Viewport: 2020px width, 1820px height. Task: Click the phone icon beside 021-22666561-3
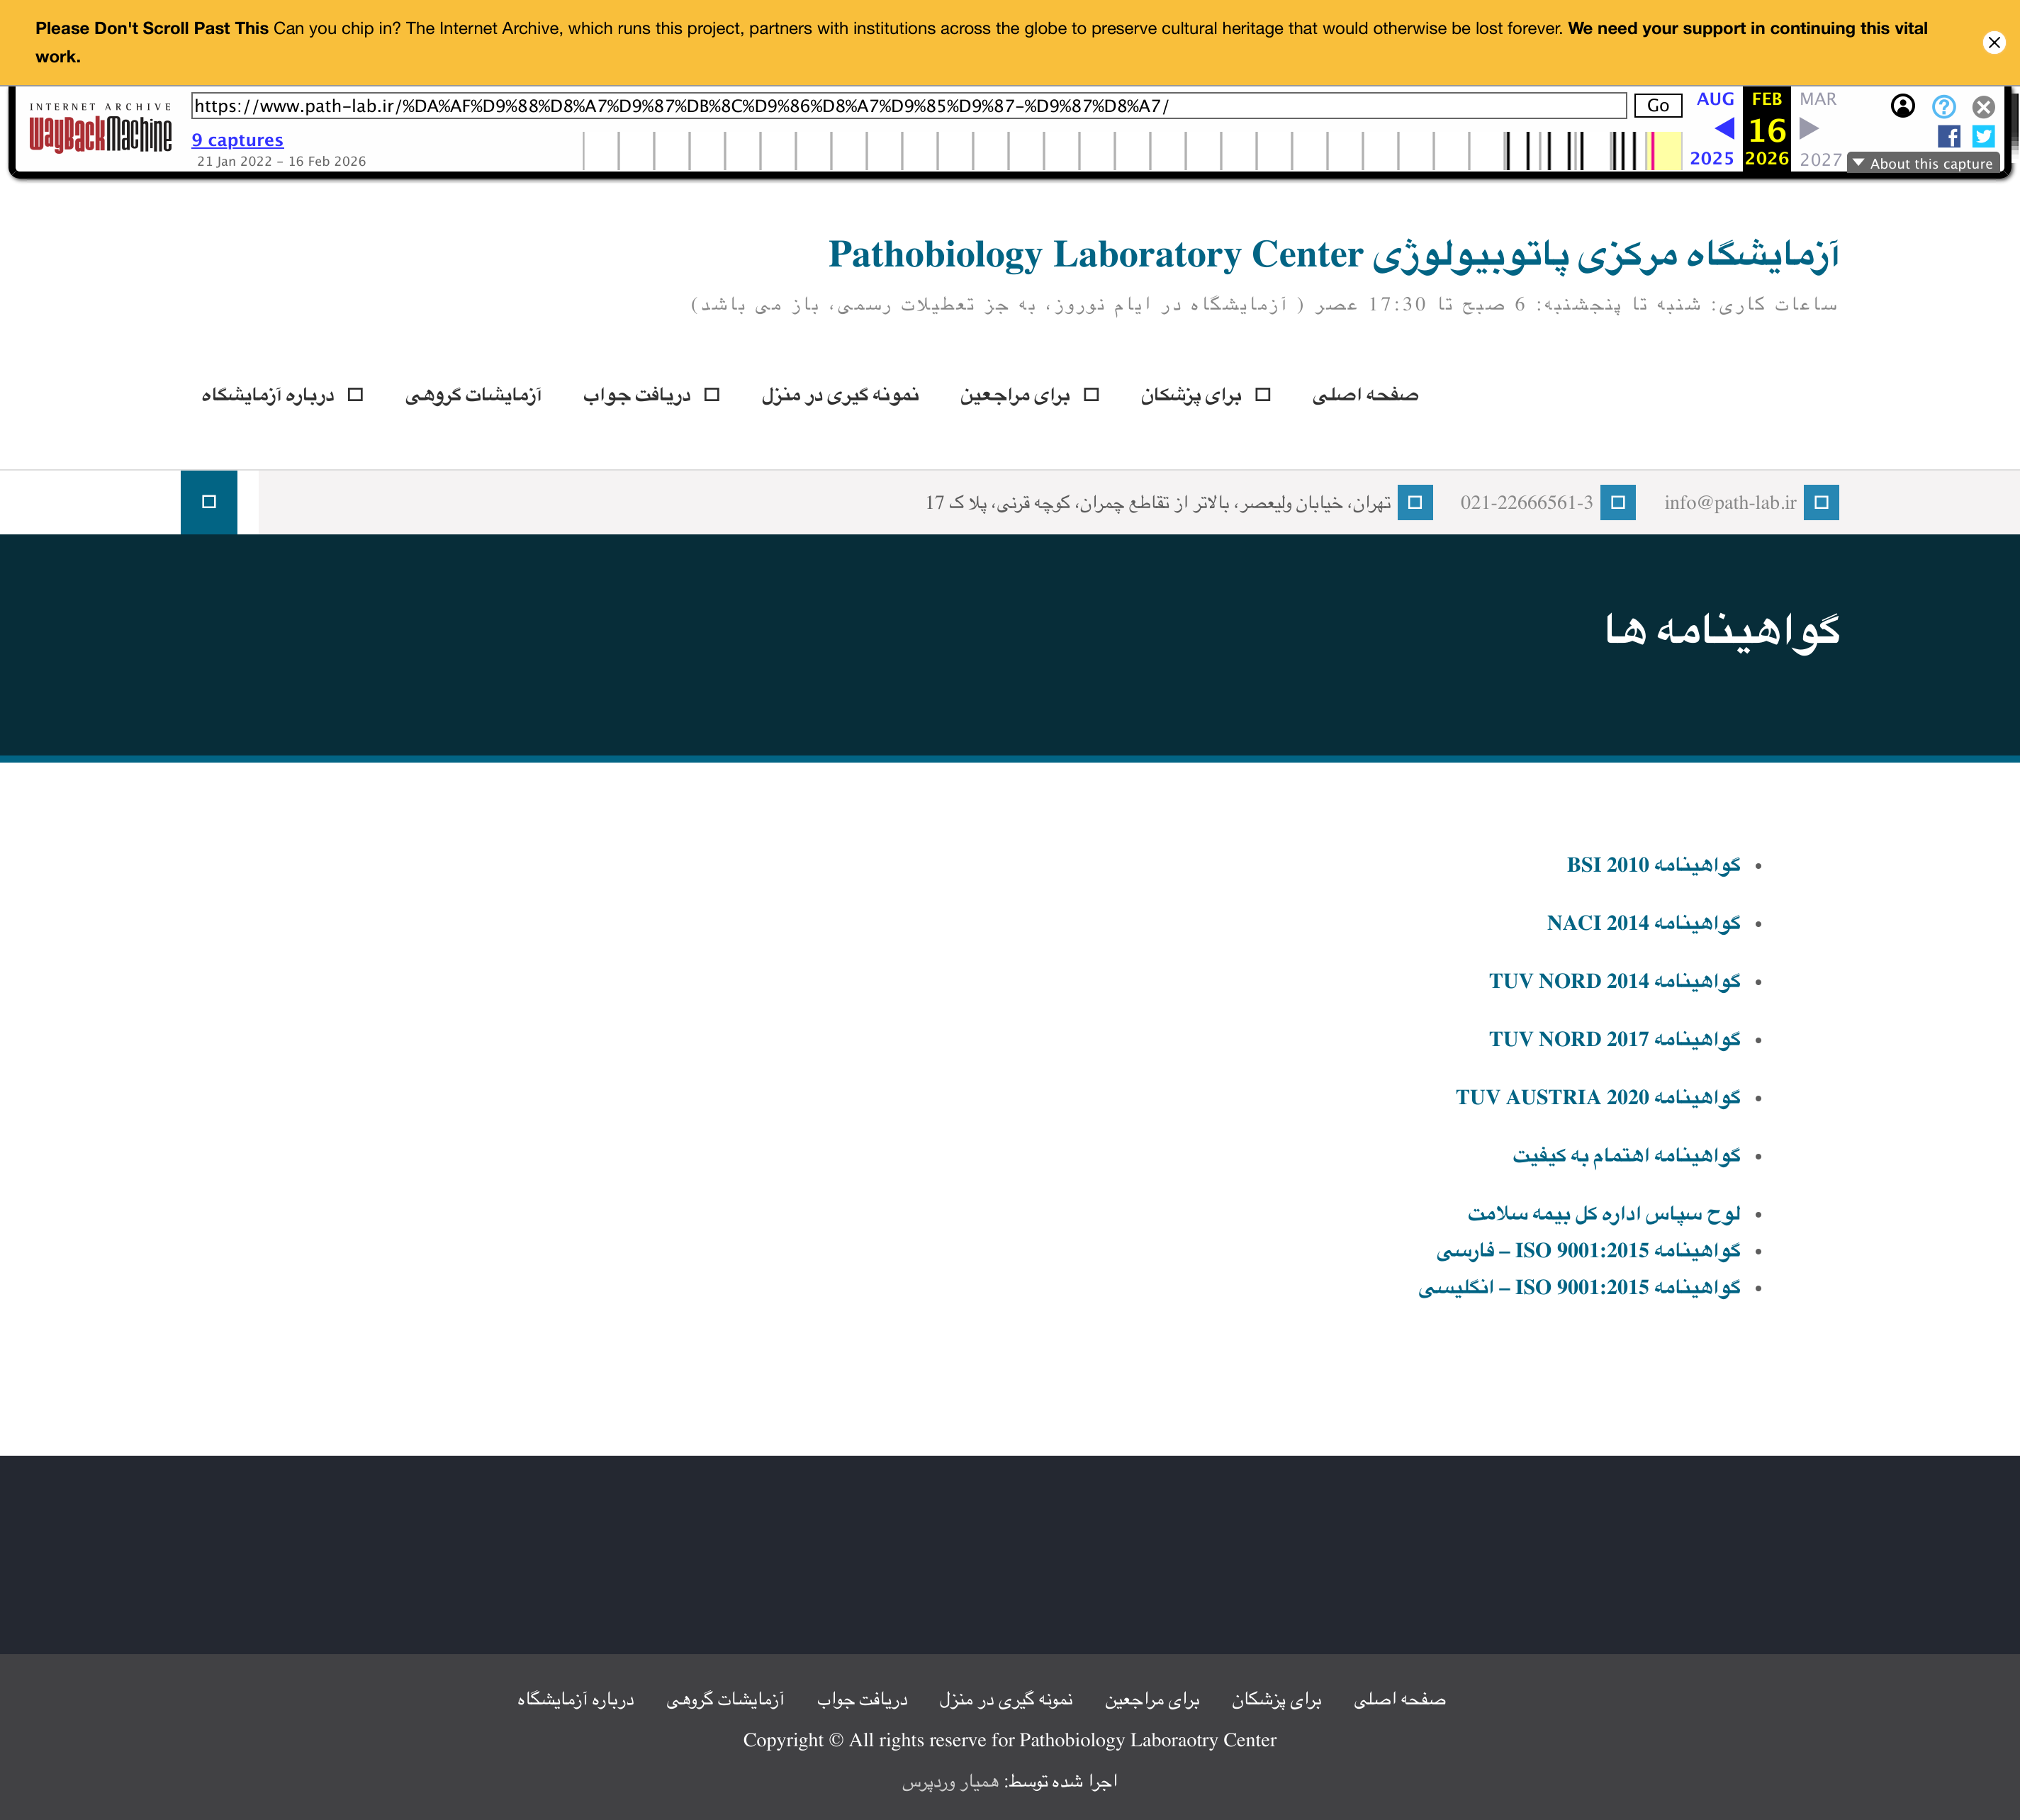(x=1617, y=502)
